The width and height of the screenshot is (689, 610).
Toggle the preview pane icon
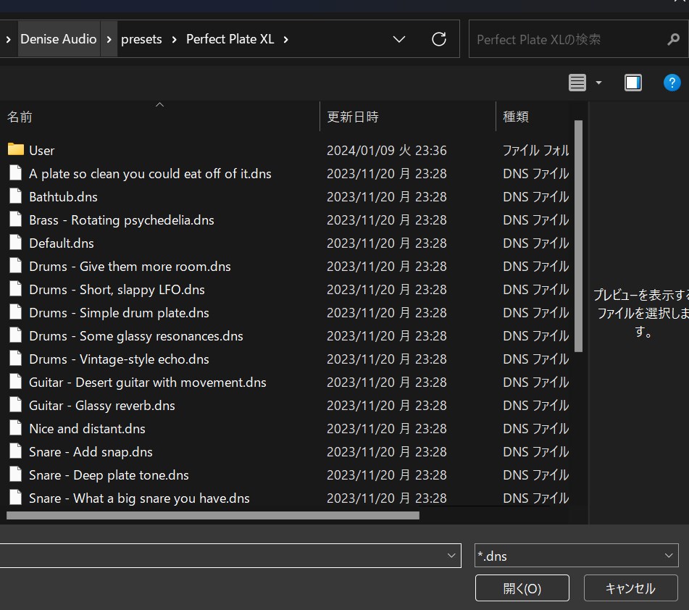pyautogui.click(x=632, y=83)
